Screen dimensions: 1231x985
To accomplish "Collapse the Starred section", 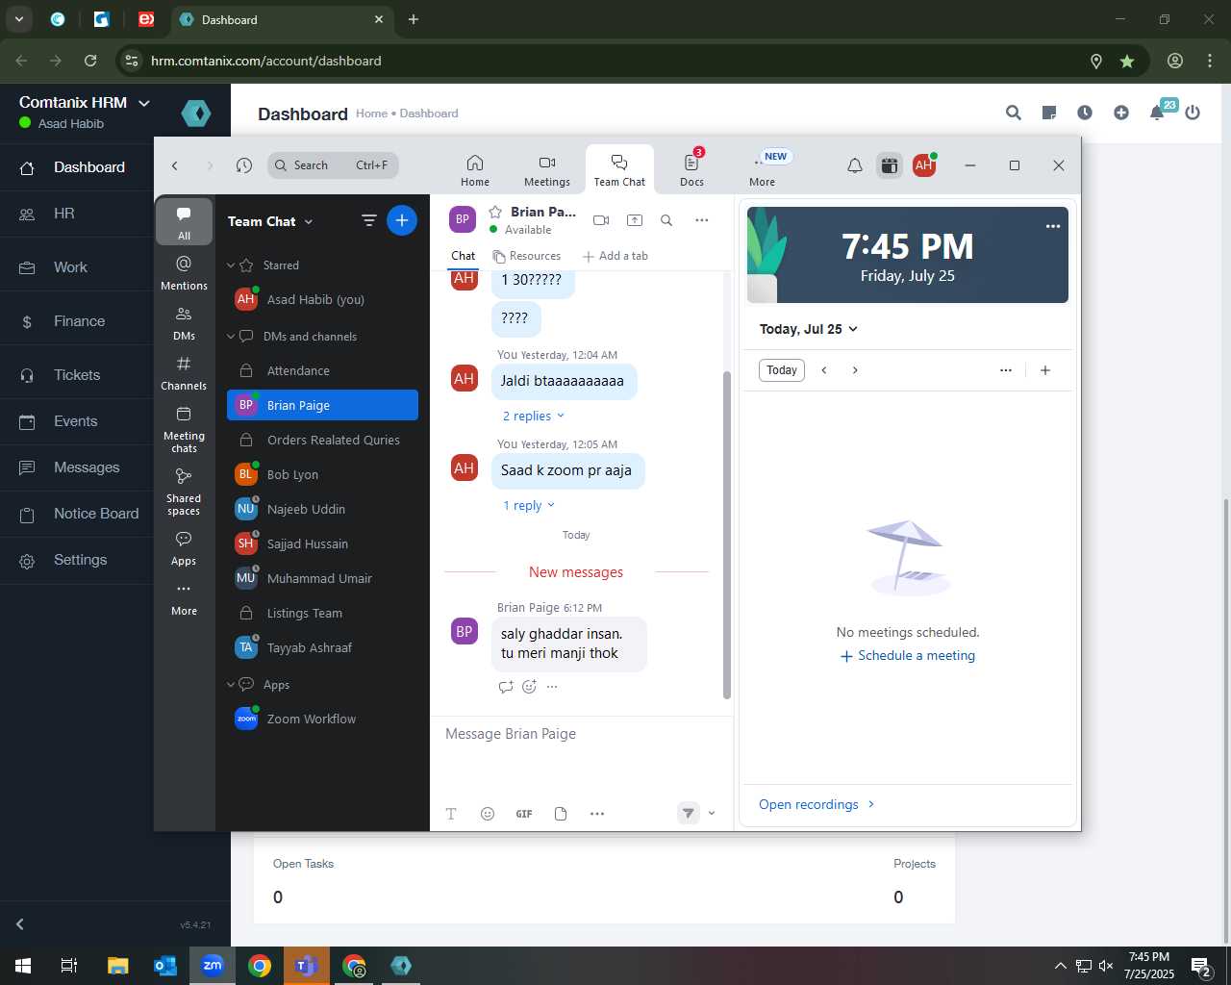I will pyautogui.click(x=231, y=265).
